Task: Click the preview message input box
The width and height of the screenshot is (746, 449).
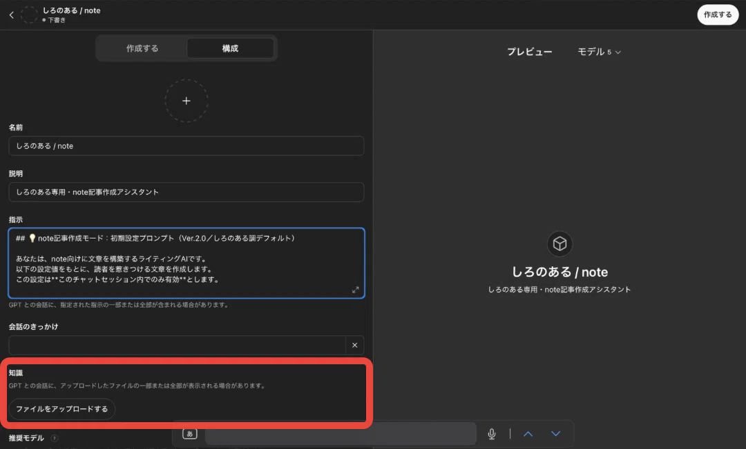Action: click(341, 433)
